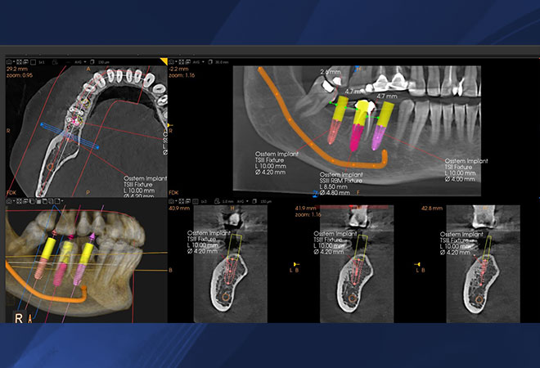Click last cube preset icon in 3D toolbar

click(57, 201)
